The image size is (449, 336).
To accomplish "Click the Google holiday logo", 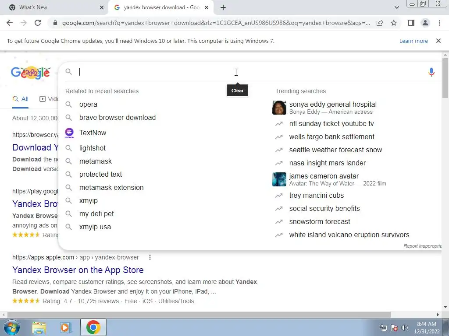I will click(x=31, y=73).
